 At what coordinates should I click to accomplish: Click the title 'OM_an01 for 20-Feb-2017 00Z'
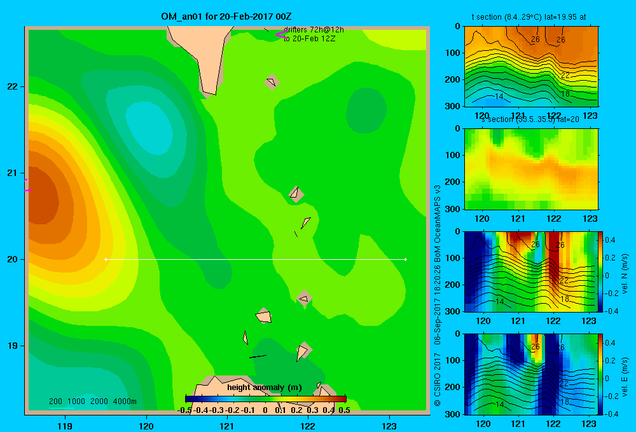tap(226, 17)
